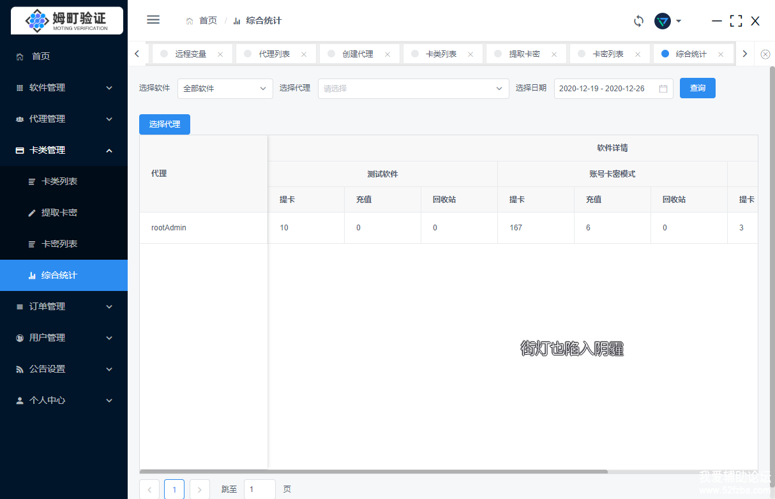Click the hamburger menu collapse icon
This screenshot has height=499, width=775.
(x=153, y=20)
